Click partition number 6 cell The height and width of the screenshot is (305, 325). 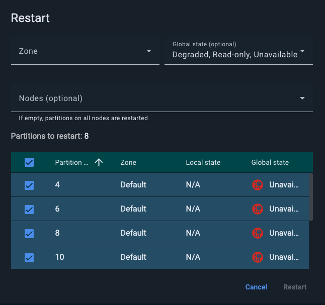(57, 209)
